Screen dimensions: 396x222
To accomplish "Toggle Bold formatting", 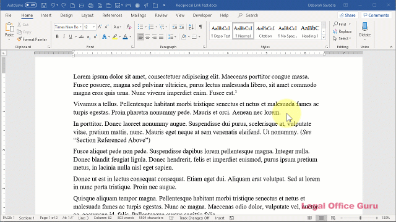I will pyautogui.click(x=58, y=37).
